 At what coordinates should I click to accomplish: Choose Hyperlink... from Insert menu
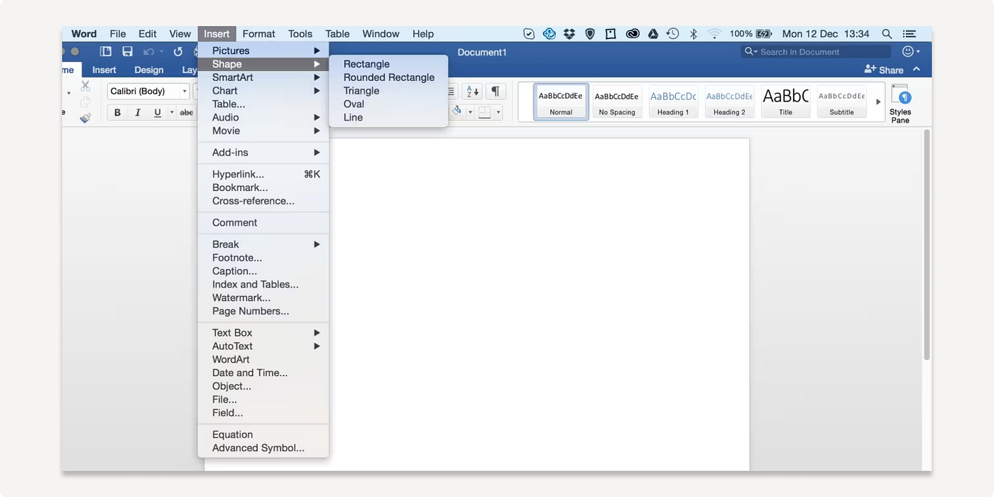click(263, 174)
